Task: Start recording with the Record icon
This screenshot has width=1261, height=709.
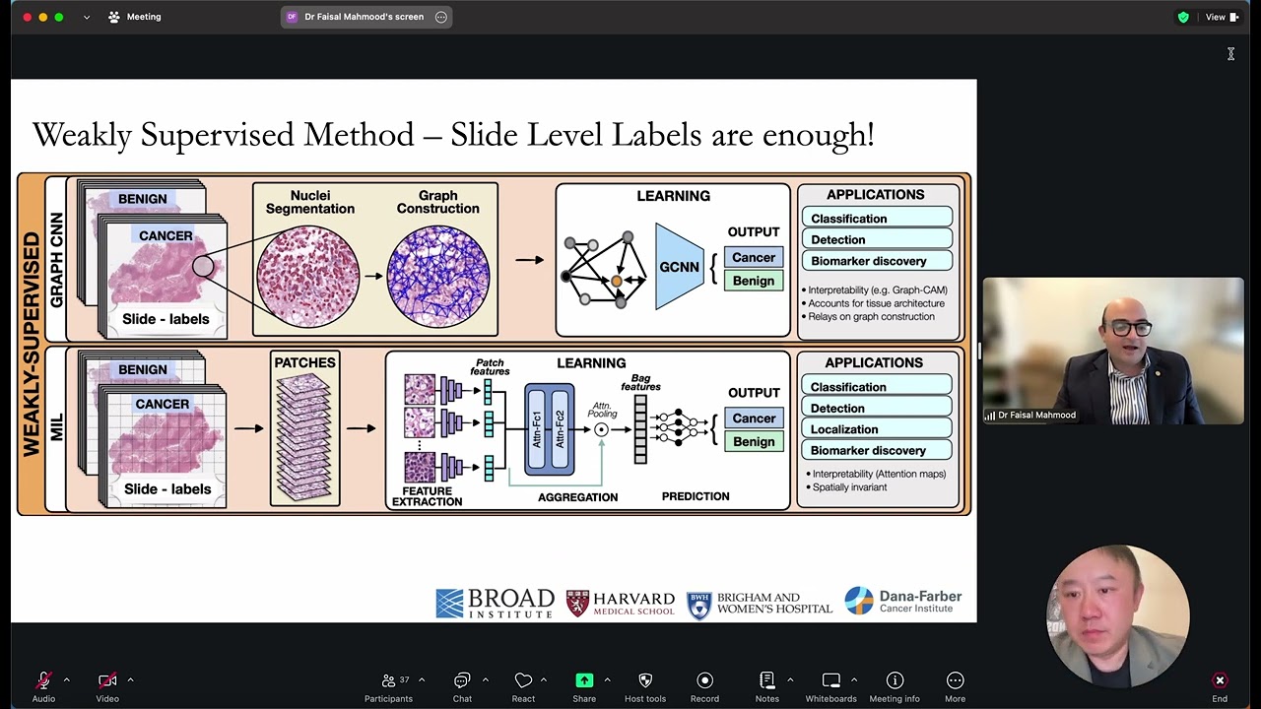Action: click(x=704, y=680)
